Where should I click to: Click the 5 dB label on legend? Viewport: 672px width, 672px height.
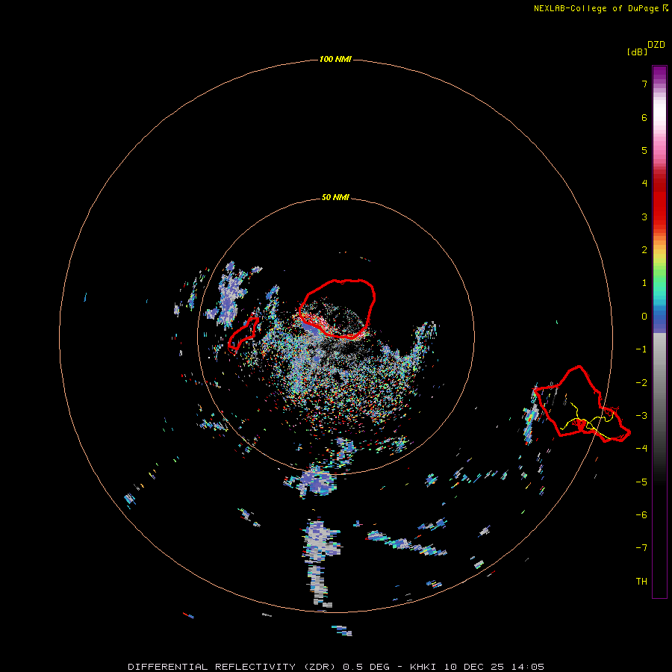pyautogui.click(x=644, y=150)
